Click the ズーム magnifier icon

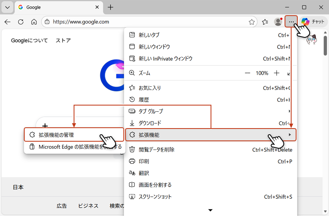click(x=132, y=73)
